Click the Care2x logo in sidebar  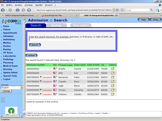(12, 21)
